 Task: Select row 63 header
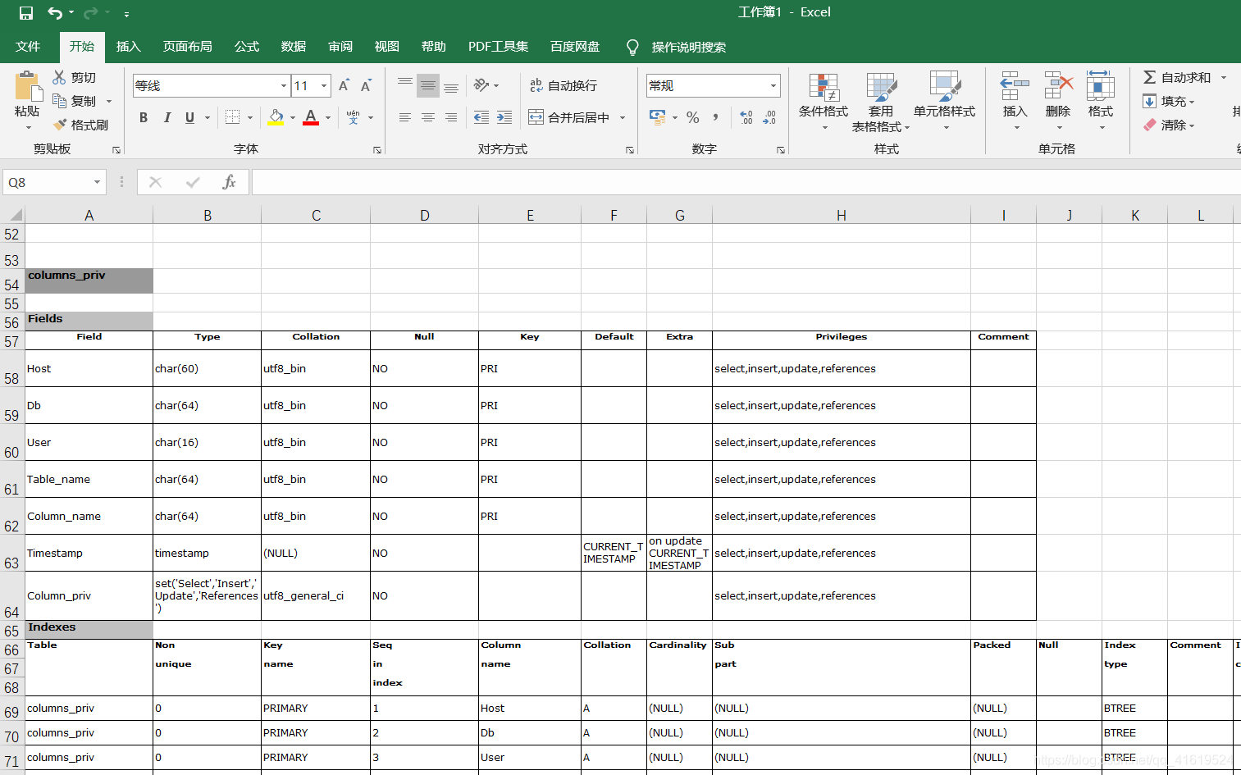point(11,553)
